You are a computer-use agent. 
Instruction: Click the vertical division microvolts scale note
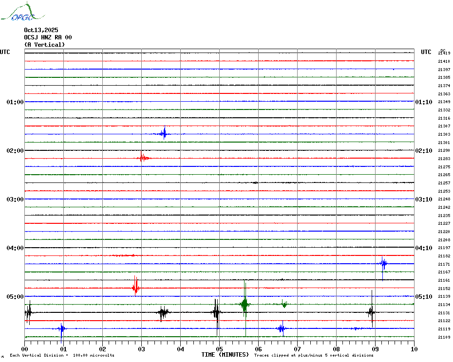click(62, 355)
